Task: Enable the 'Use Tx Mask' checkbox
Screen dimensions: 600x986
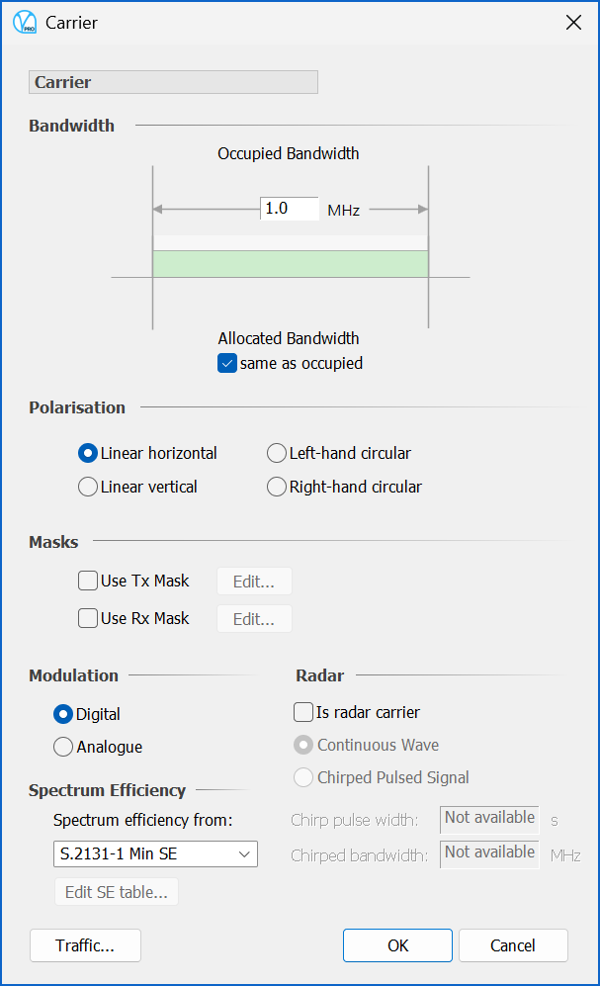Action: click(88, 581)
